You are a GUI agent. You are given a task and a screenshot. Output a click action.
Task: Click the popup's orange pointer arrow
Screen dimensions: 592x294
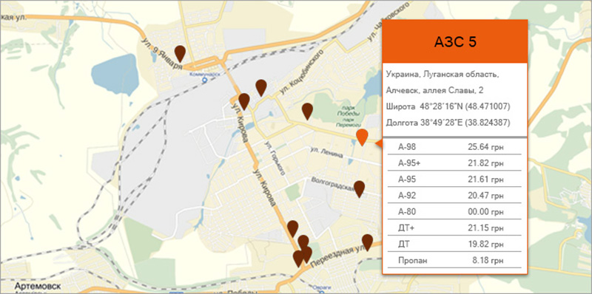click(x=379, y=143)
